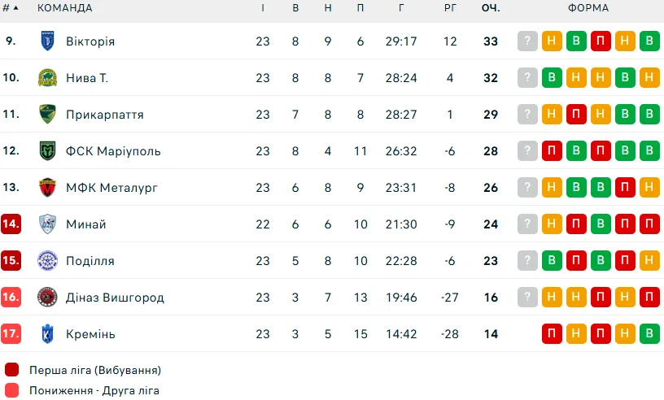Open the Поділля club crest

pyautogui.click(x=47, y=260)
